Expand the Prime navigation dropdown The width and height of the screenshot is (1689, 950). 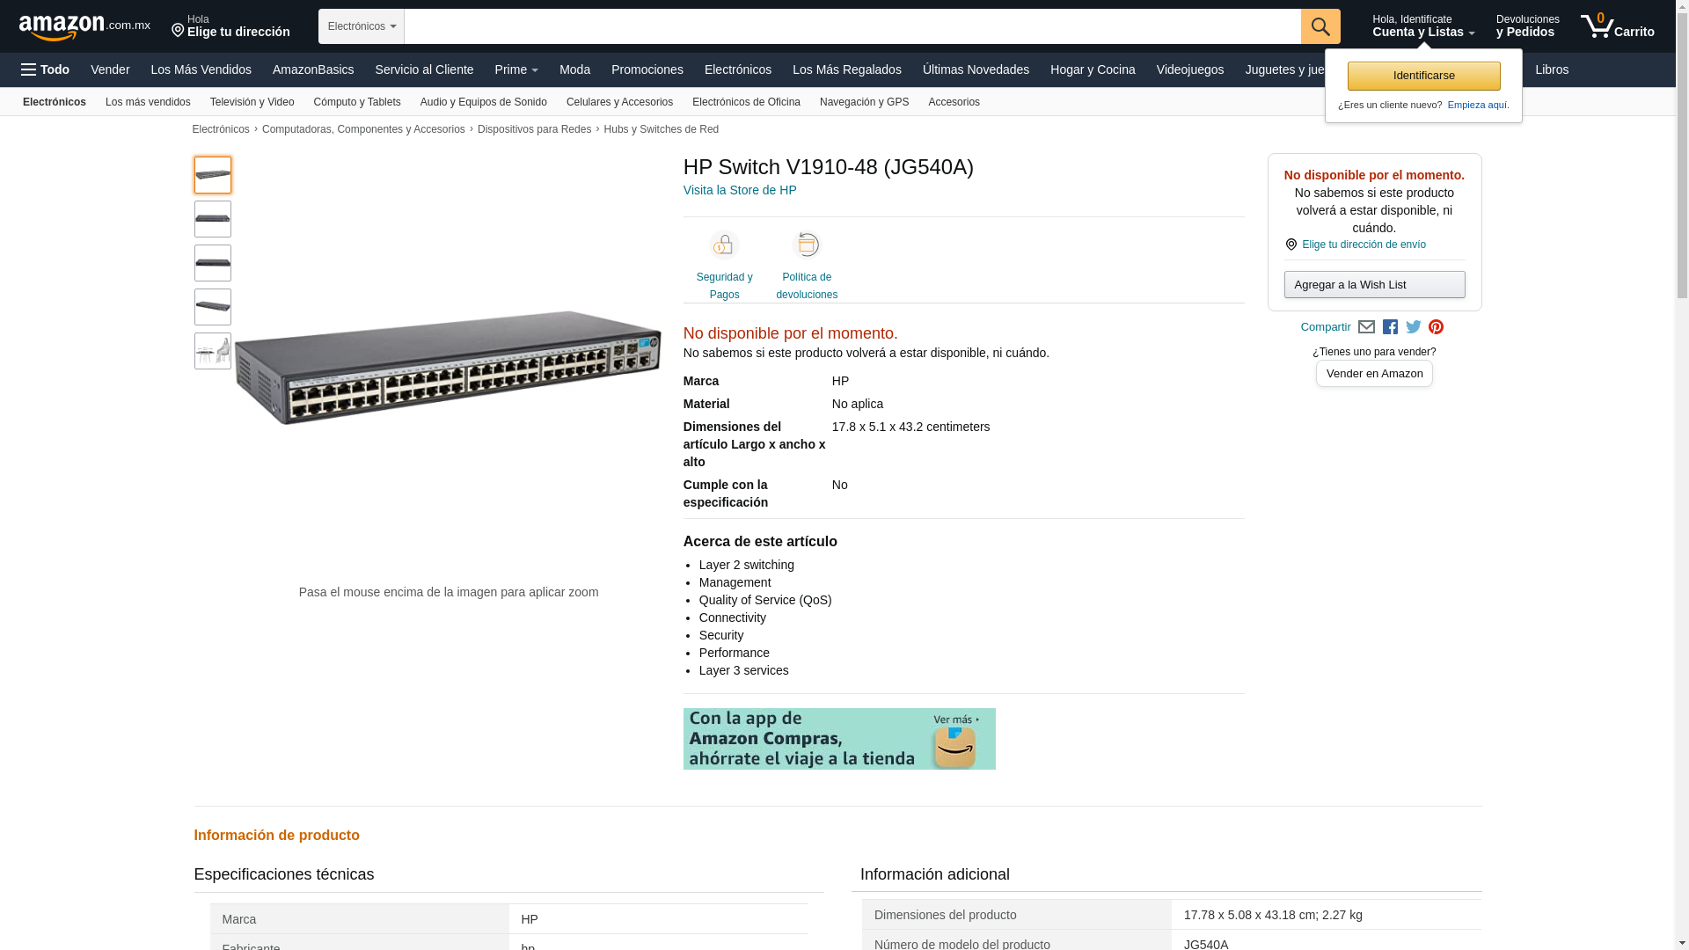coord(516,69)
